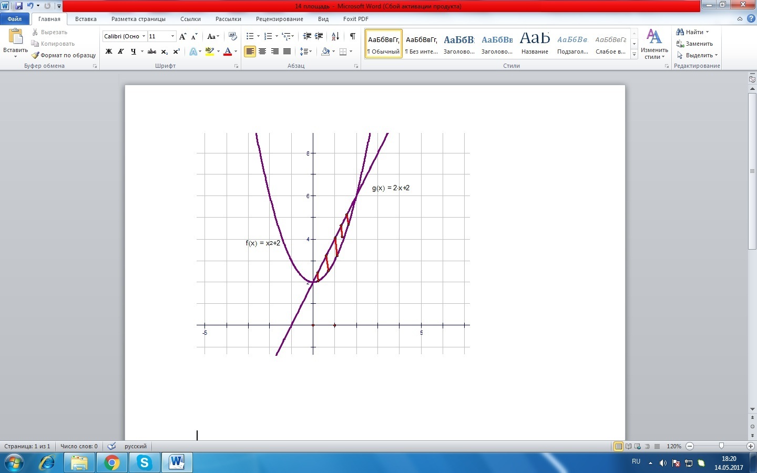The image size is (757, 473).
Task: Click the zoom slider handle
Action: click(x=721, y=446)
